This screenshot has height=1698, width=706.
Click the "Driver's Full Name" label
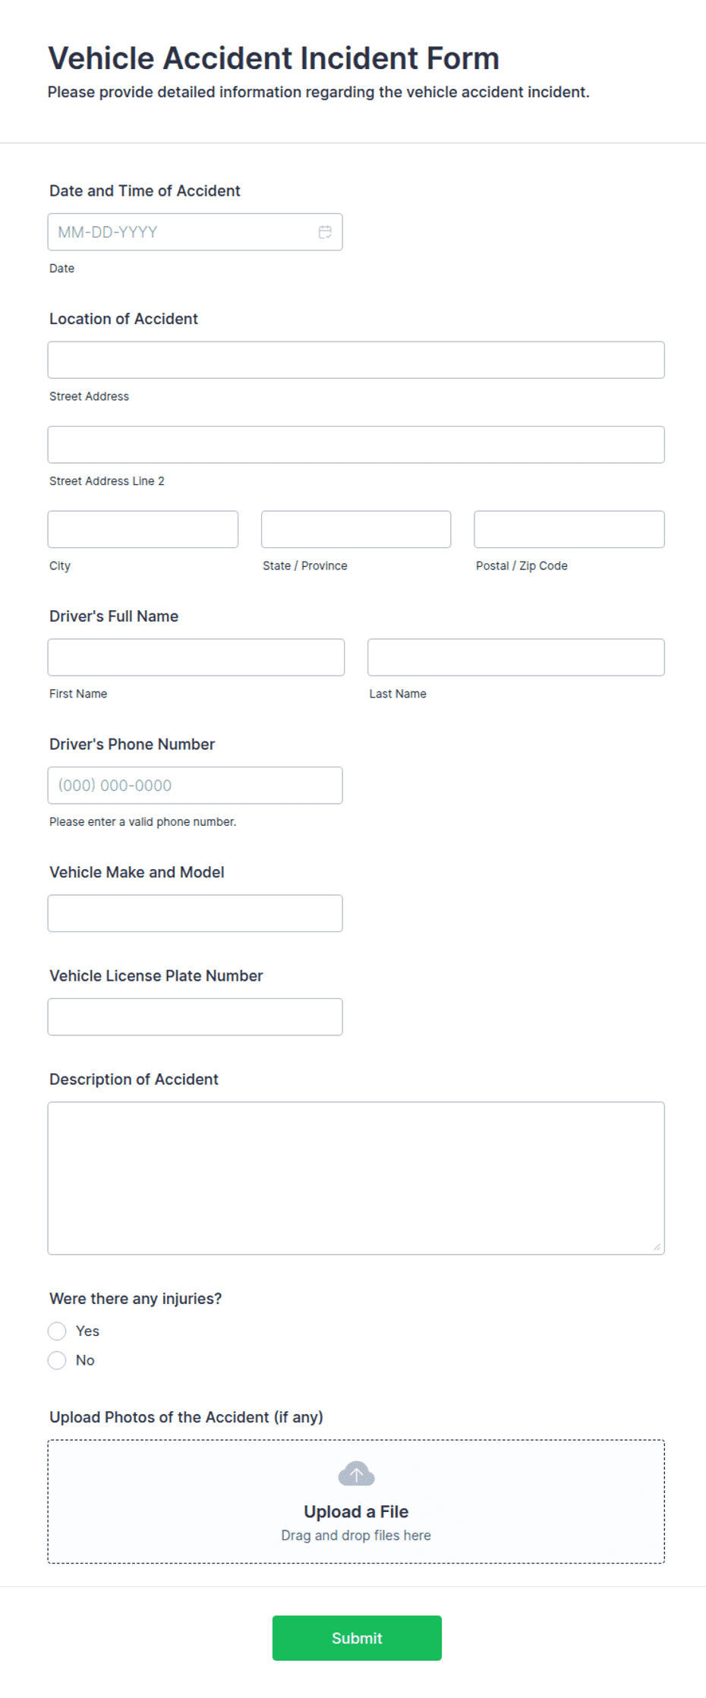coord(114,616)
